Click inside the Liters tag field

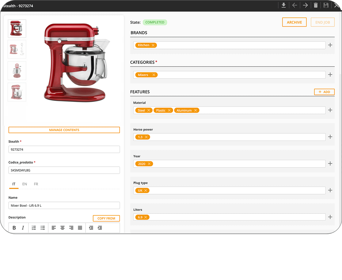229,217
